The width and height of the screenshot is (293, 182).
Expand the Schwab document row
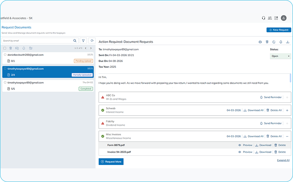tap(287, 110)
